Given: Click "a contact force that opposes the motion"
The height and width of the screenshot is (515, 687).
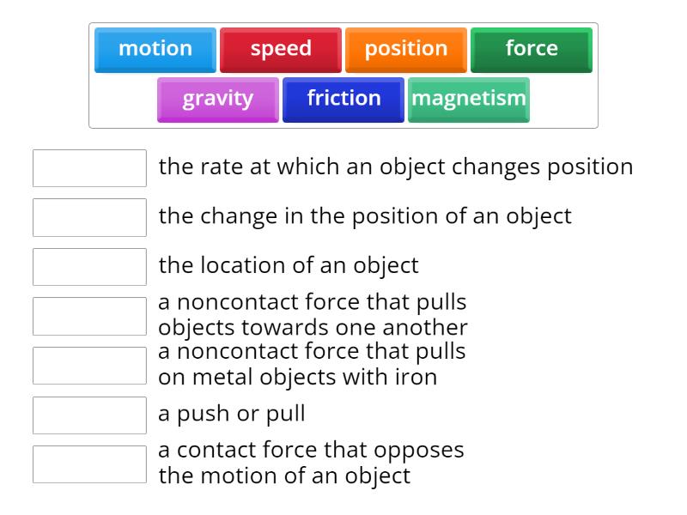Looking at the screenshot, I should point(311,462).
